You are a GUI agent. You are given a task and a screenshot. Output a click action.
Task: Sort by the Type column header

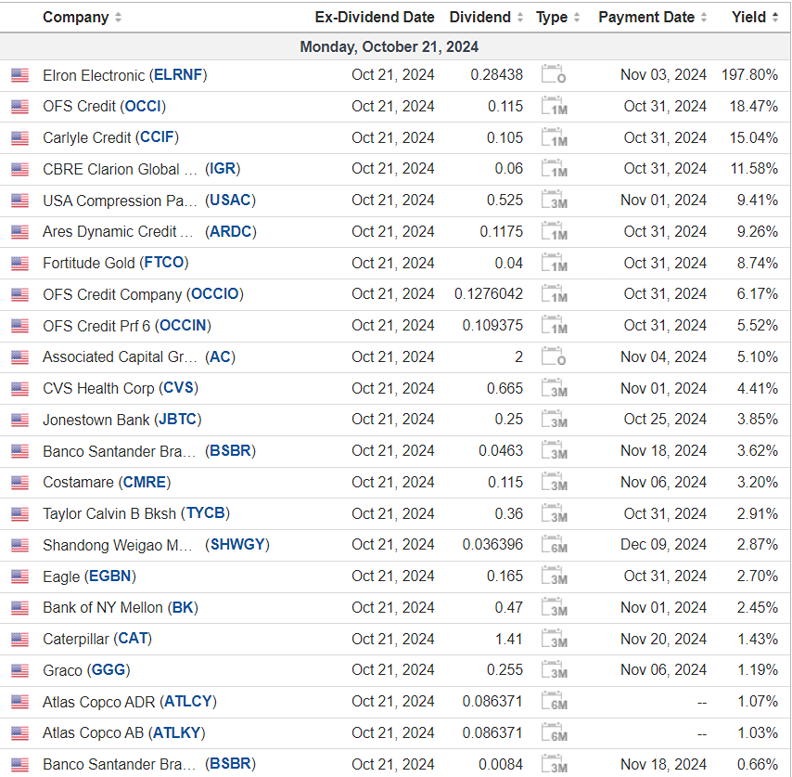click(552, 18)
